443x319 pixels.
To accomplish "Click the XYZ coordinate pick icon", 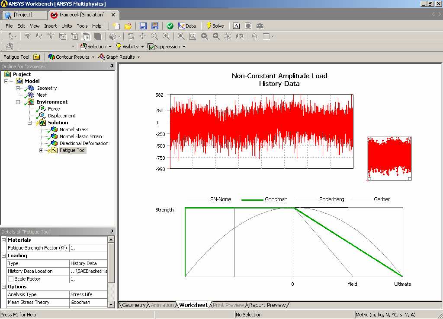I will [51, 36].
